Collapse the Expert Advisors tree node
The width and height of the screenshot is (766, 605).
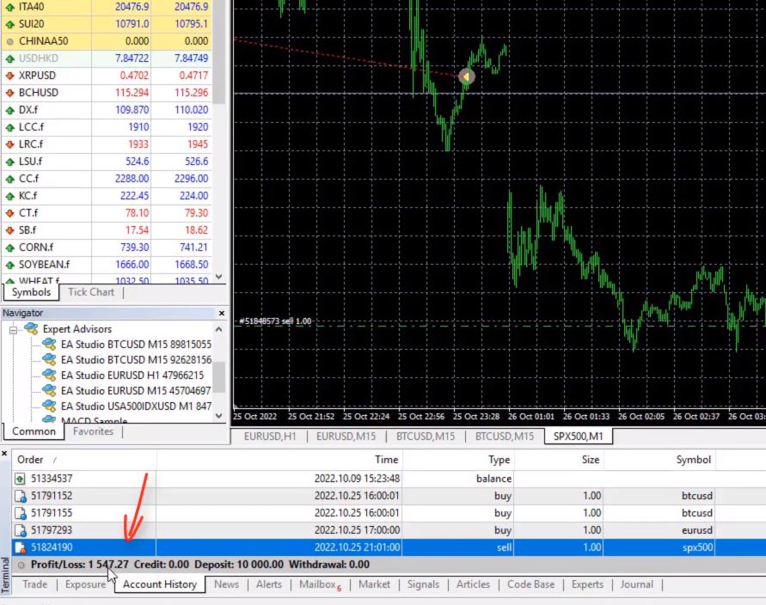pos(15,328)
